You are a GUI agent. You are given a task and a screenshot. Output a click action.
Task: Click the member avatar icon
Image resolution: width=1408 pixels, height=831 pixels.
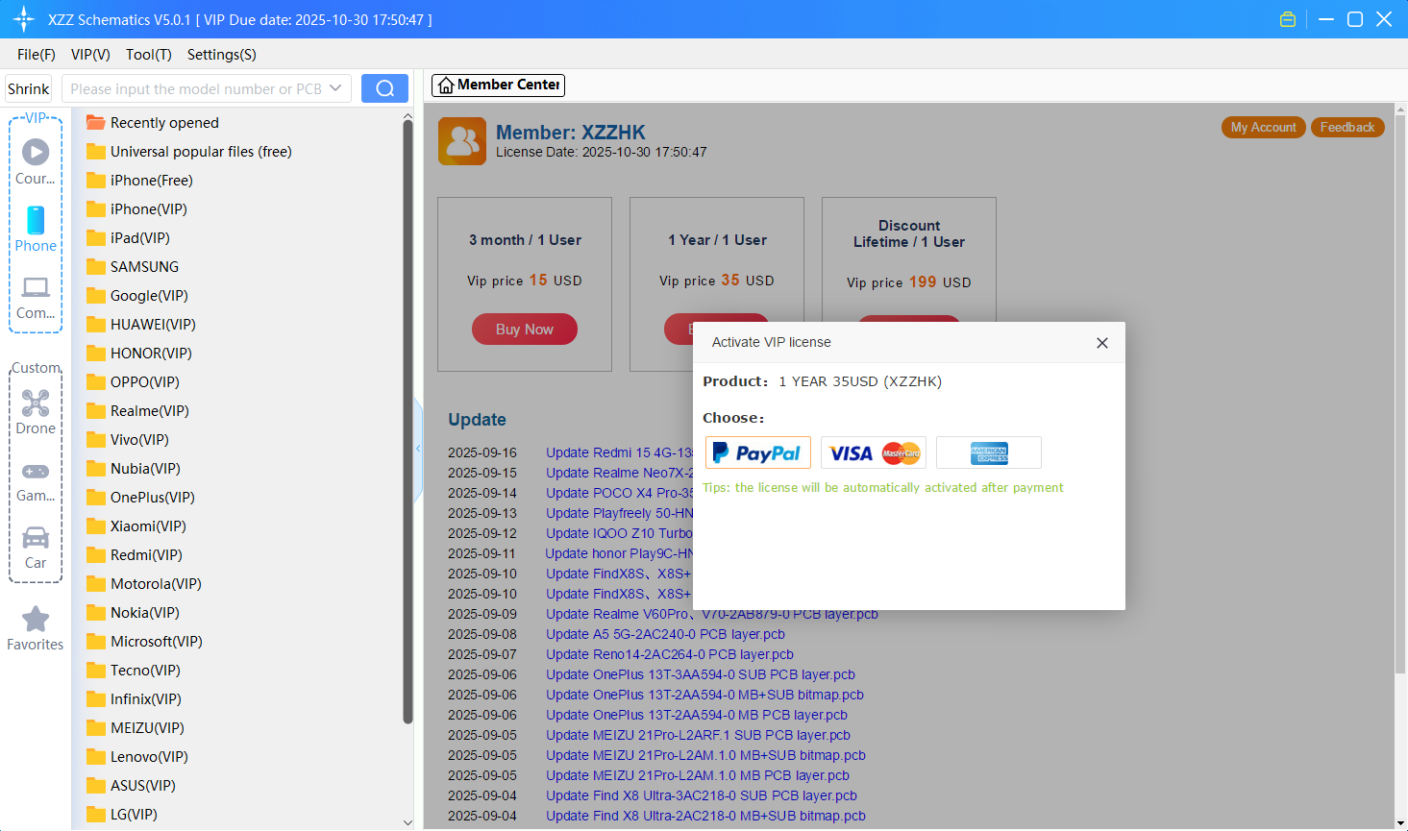pos(462,141)
